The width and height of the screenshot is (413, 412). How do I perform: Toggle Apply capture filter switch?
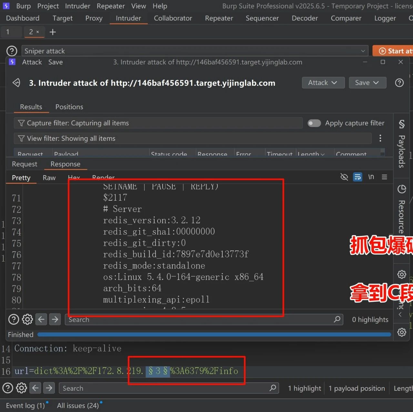click(314, 123)
